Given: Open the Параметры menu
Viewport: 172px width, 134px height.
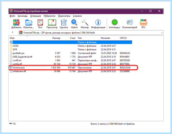Looking at the screenshot, I should point(64,16).
